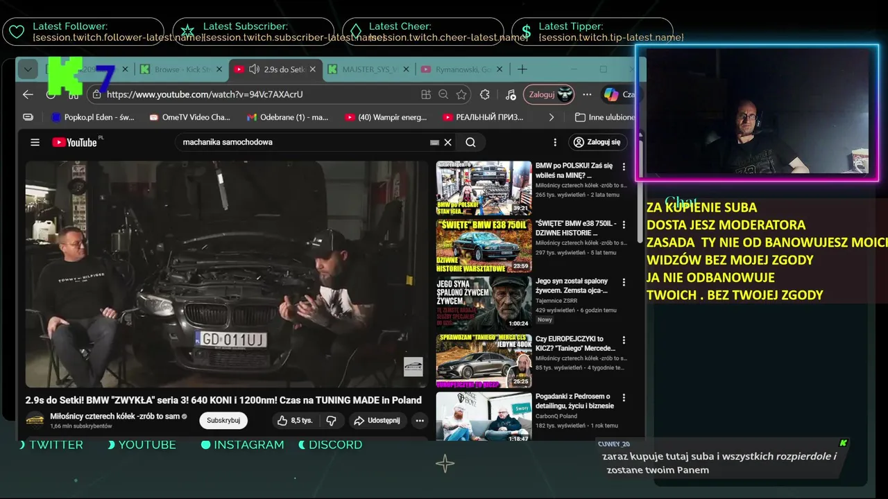Add page to favorites star icon
Image resolution: width=888 pixels, height=499 pixels.
tap(461, 94)
